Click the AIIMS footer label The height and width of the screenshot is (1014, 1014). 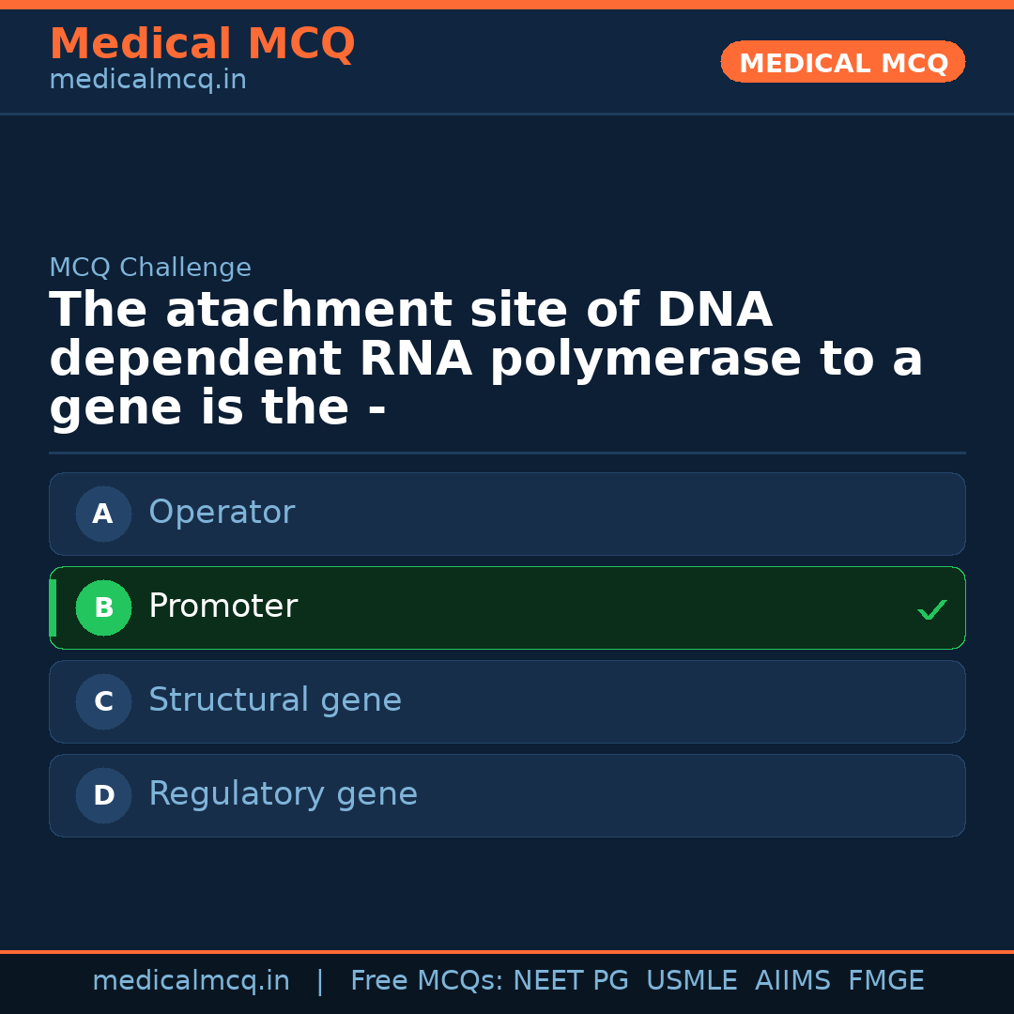(792, 981)
